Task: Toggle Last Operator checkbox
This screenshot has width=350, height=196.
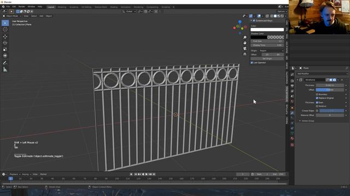Action: click(x=252, y=63)
